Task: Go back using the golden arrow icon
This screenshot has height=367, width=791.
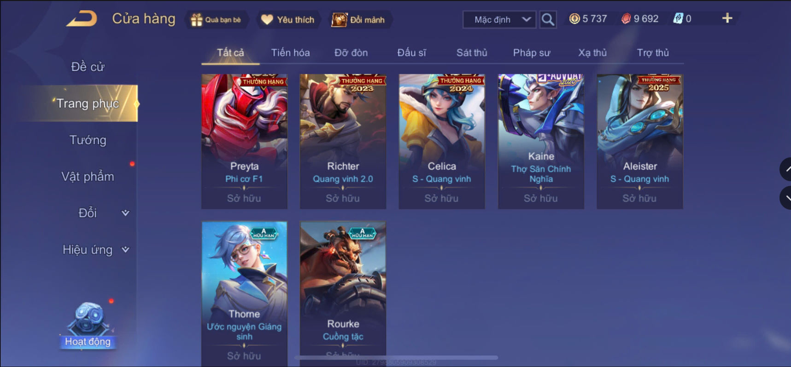Action: (82, 19)
